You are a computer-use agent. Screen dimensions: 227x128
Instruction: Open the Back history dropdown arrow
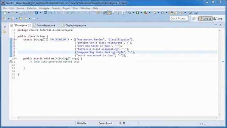(29, 18)
